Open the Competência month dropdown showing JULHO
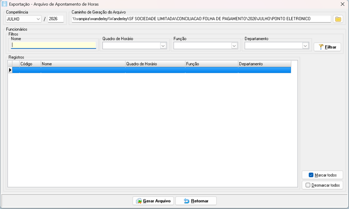The width and height of the screenshot is (349, 209). click(24, 19)
